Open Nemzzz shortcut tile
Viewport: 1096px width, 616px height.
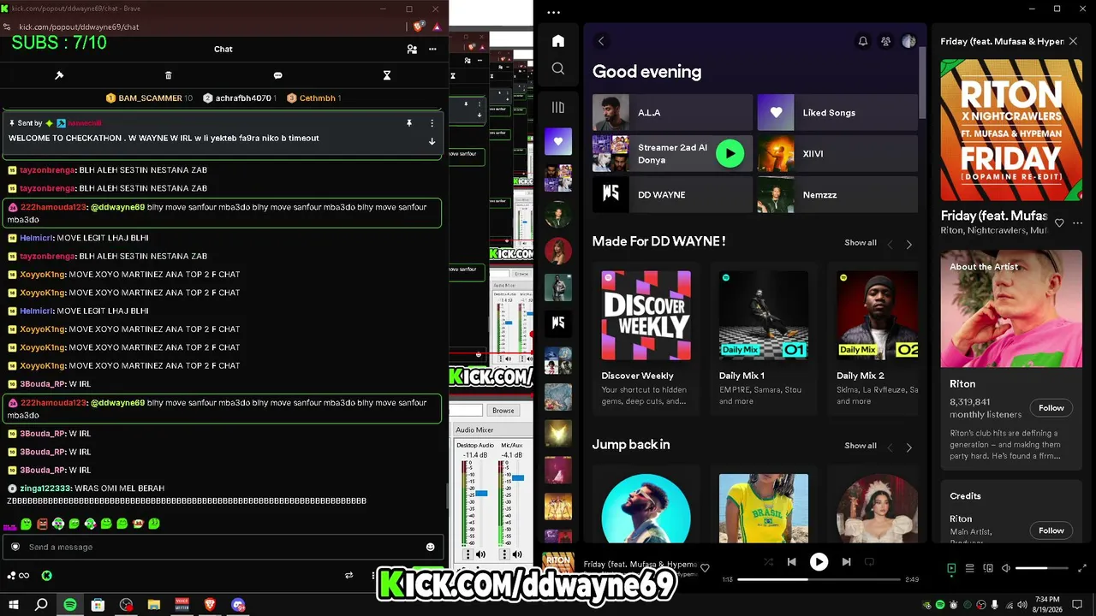coord(837,194)
